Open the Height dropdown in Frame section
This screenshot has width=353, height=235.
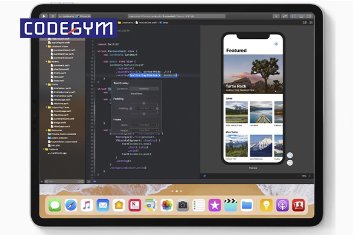pos(143,130)
